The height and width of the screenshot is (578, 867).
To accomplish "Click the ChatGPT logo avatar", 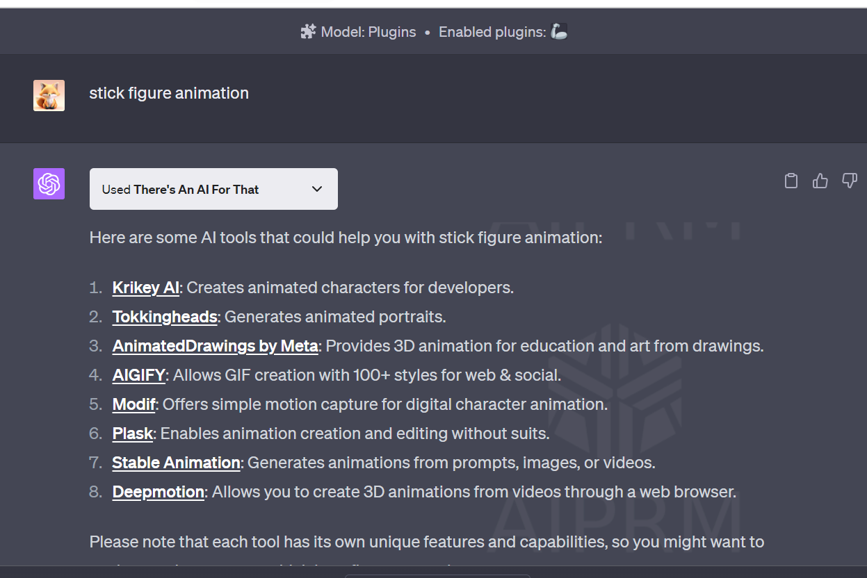I will [x=49, y=184].
